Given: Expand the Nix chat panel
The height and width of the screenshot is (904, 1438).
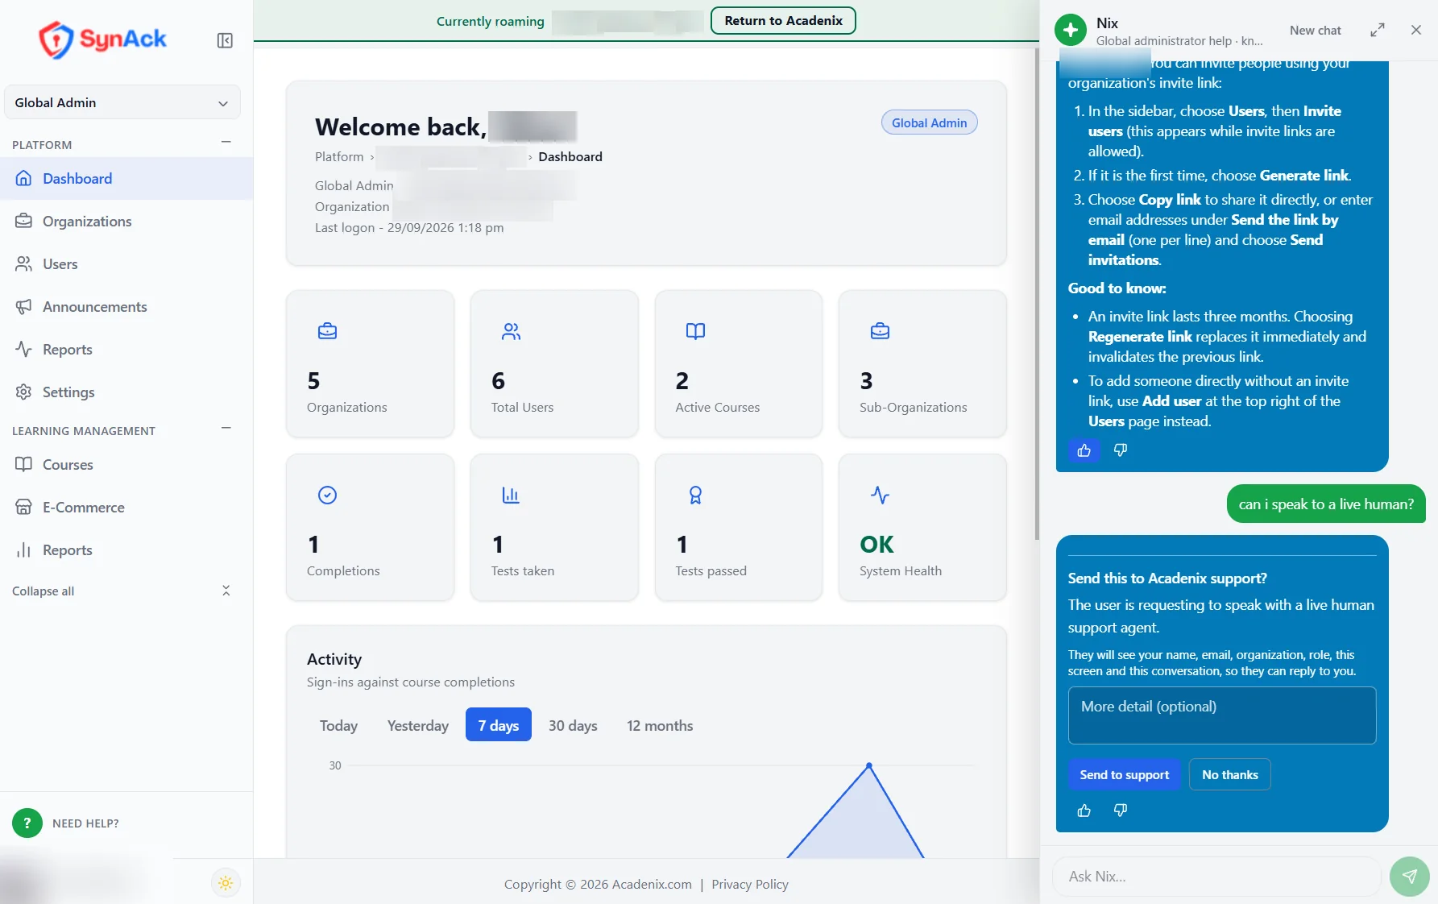Looking at the screenshot, I should [x=1377, y=30].
